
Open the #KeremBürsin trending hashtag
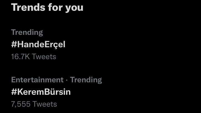pos(41,92)
